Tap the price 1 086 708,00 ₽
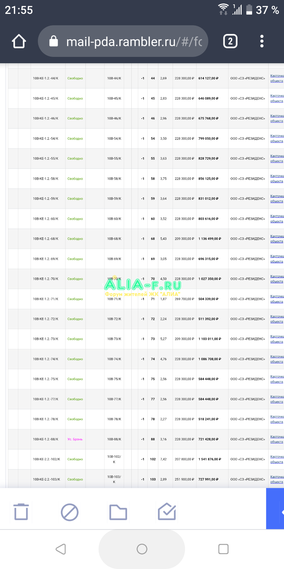Image resolution: width=284 pixels, height=569 pixels. 210,359
